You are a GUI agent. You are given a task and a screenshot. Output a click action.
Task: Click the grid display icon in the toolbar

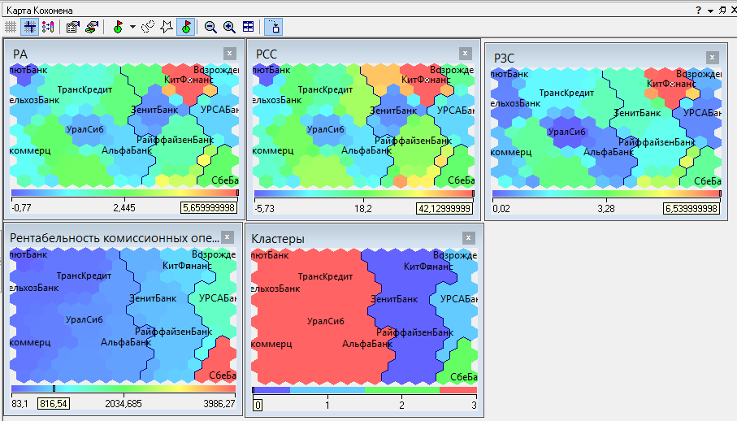11,28
